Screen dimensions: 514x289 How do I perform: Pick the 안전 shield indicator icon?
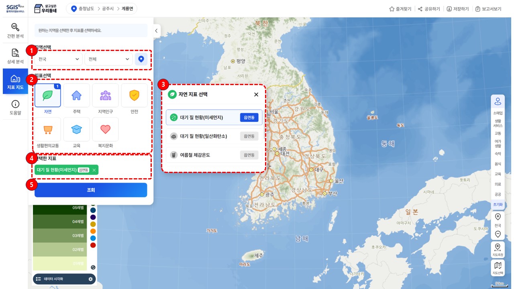point(134,96)
